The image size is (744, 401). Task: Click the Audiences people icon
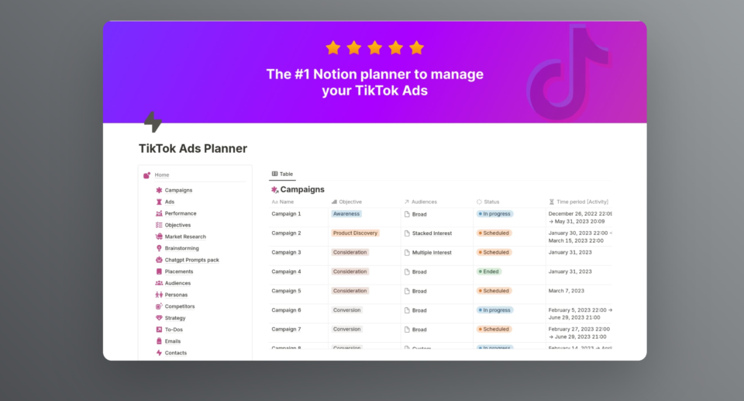point(159,283)
